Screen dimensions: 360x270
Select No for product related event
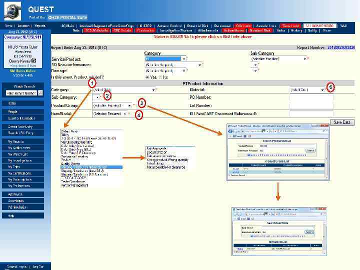click(x=160, y=77)
